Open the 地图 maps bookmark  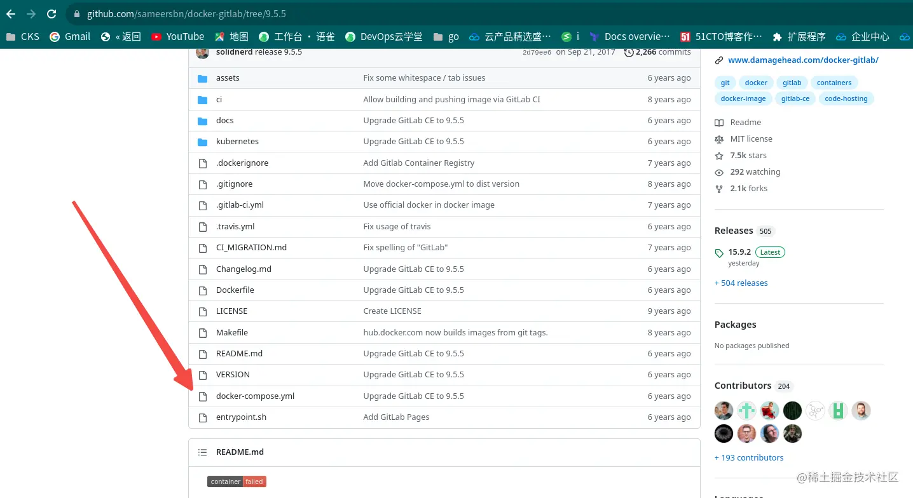(231, 37)
